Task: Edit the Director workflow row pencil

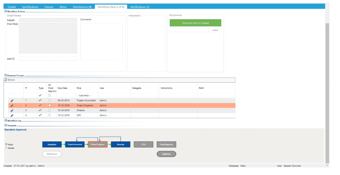Action: point(12,111)
